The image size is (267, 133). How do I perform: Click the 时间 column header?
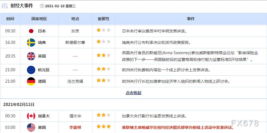tap(10, 19)
